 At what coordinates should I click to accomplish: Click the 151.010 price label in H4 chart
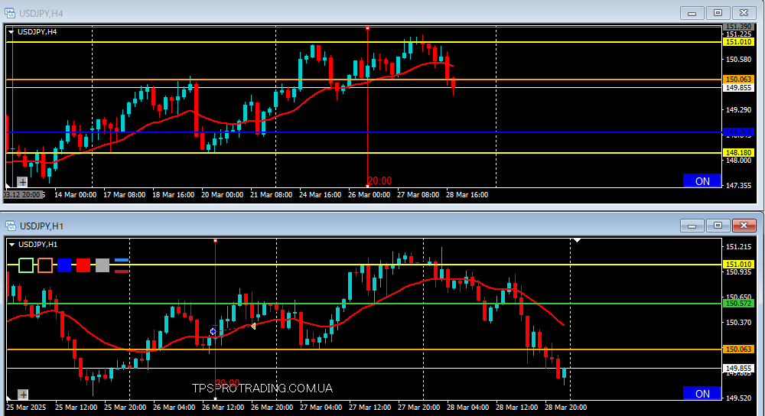pos(738,42)
